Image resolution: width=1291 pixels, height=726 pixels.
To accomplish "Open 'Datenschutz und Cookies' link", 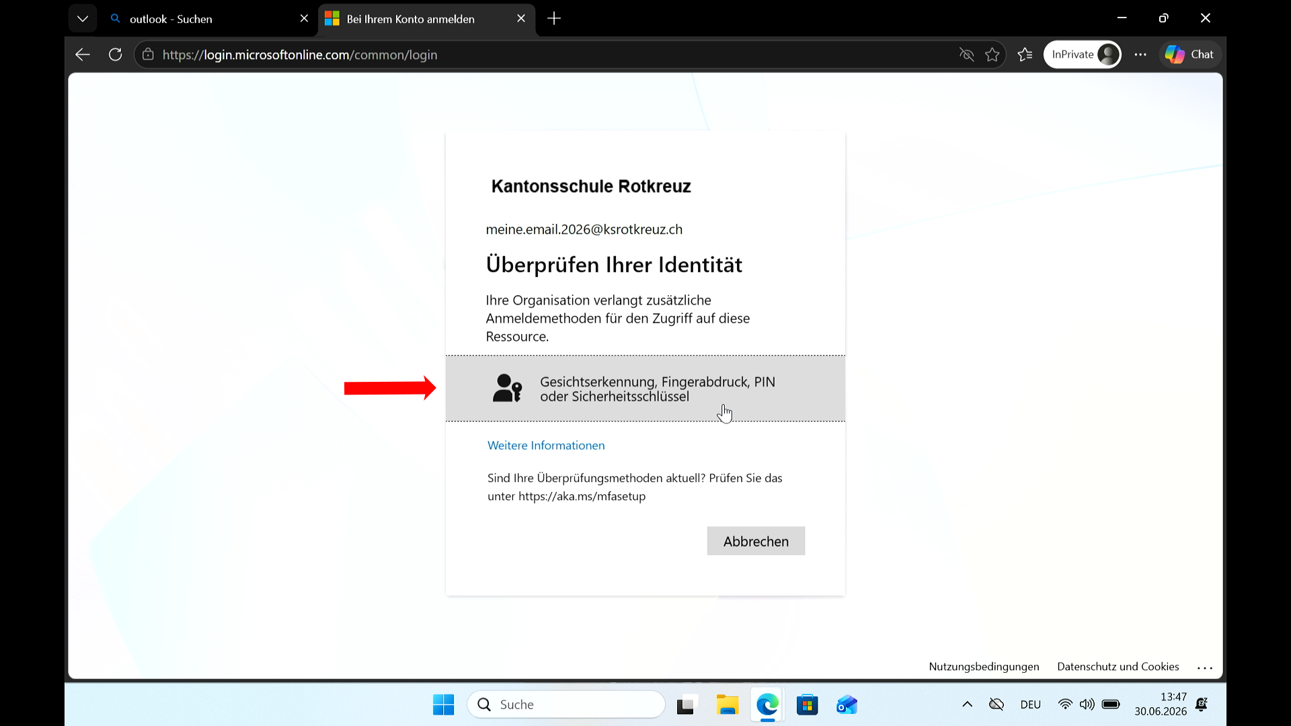I will point(1118,667).
